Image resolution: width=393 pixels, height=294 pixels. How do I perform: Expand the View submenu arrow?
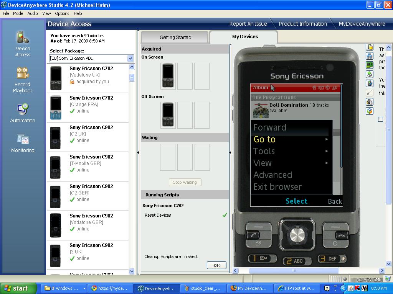[x=327, y=163]
